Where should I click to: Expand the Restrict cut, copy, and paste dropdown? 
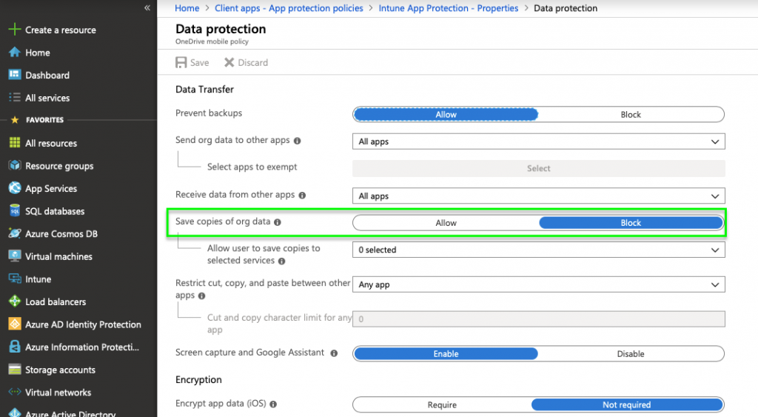pyautogui.click(x=538, y=285)
